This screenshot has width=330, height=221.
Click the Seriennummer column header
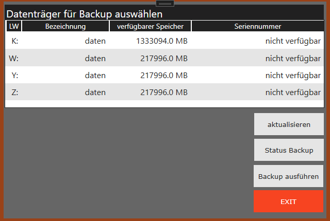(x=258, y=26)
